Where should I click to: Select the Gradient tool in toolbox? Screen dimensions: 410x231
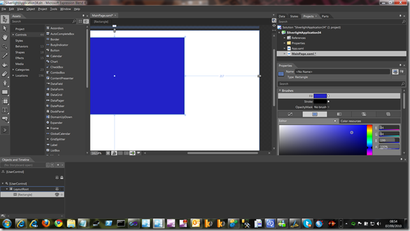(4, 74)
